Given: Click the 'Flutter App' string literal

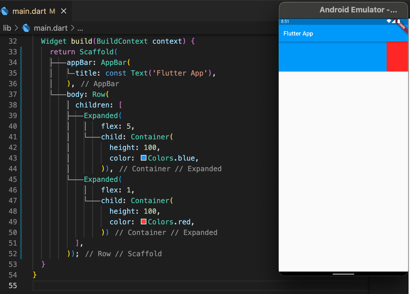Looking at the screenshot, I should tap(180, 73).
